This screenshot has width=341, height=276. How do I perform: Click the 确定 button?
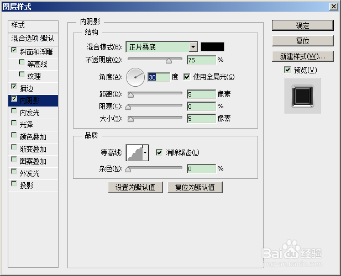pos(302,25)
